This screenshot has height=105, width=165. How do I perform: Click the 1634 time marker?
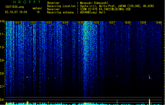pyautogui.click(x=65, y=23)
